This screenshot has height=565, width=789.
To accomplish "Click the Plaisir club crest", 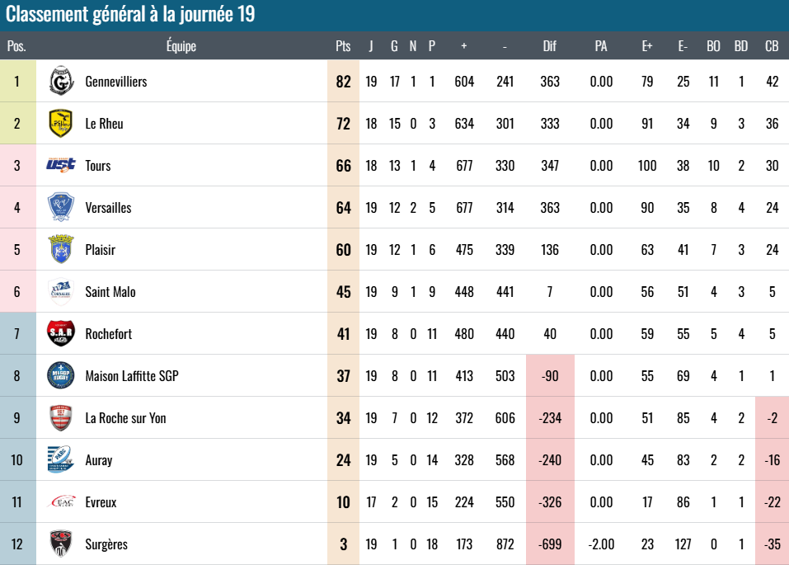I will click(61, 249).
